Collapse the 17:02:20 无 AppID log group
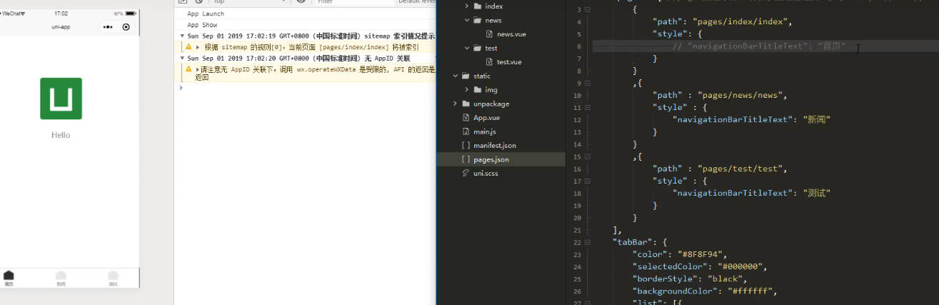939x305 pixels. pyautogui.click(x=183, y=59)
